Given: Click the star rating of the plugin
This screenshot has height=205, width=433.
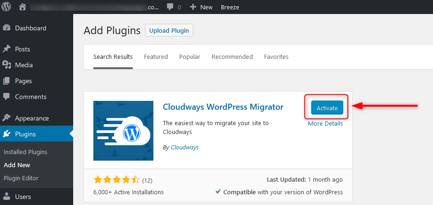Looking at the screenshot, I should tap(116, 180).
